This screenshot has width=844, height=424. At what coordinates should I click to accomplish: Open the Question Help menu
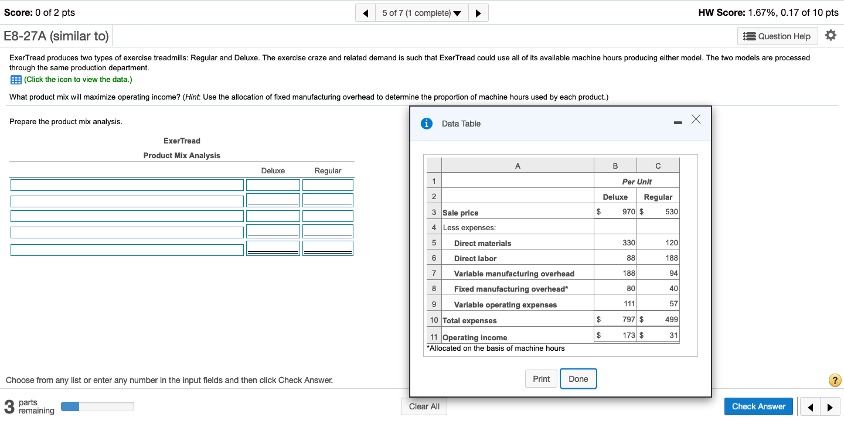click(x=777, y=36)
